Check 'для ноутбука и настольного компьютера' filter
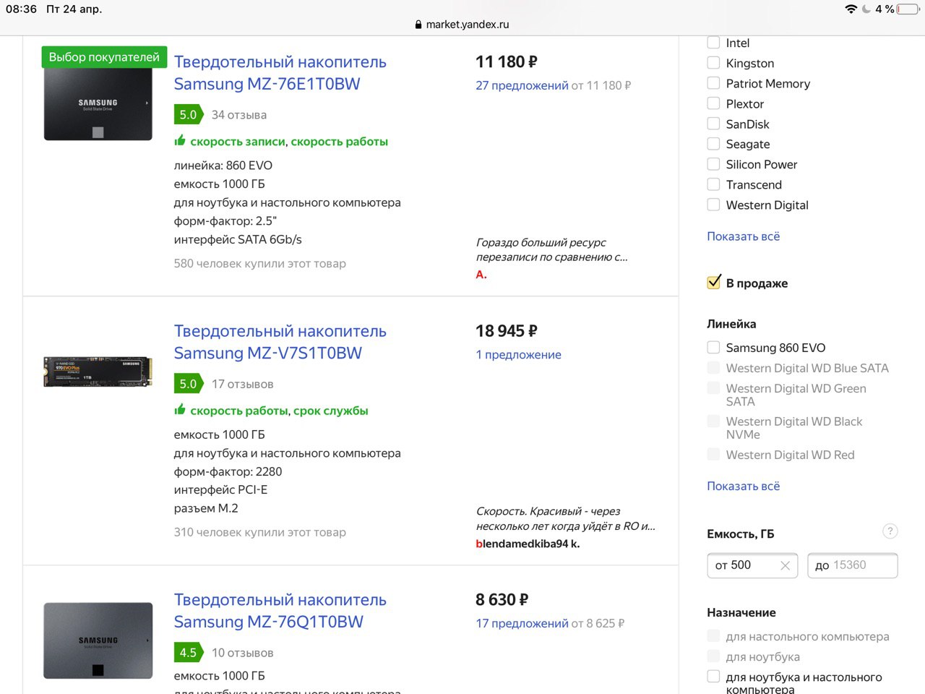The image size is (925, 694). coord(713,677)
